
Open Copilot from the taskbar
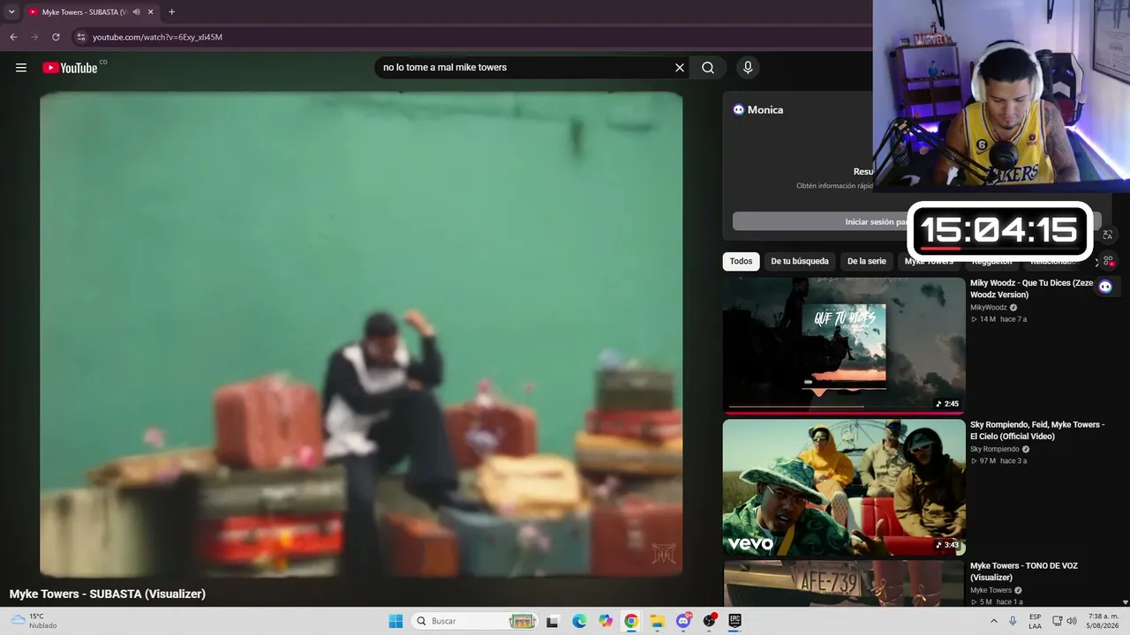[606, 621]
